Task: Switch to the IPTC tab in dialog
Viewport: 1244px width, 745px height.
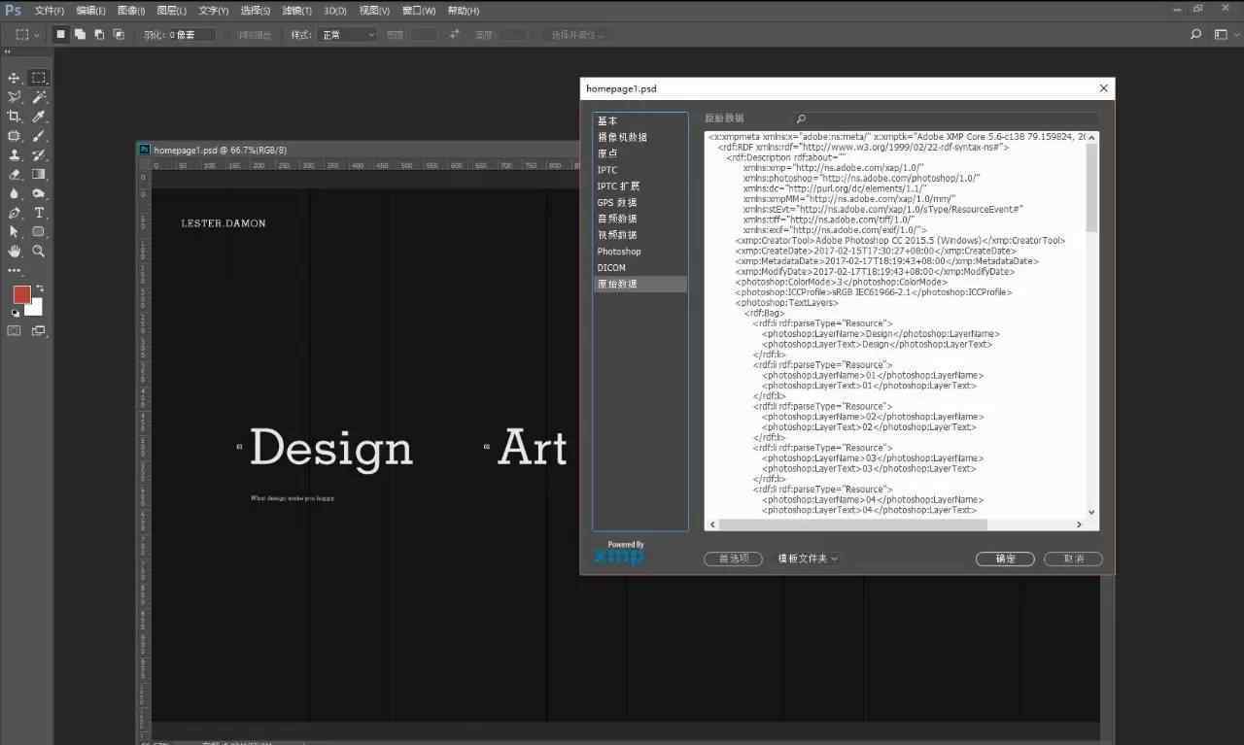Action: pos(607,170)
